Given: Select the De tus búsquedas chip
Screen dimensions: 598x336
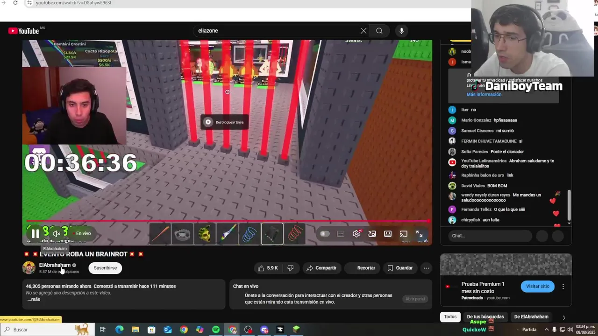Looking at the screenshot, I should [x=485, y=317].
